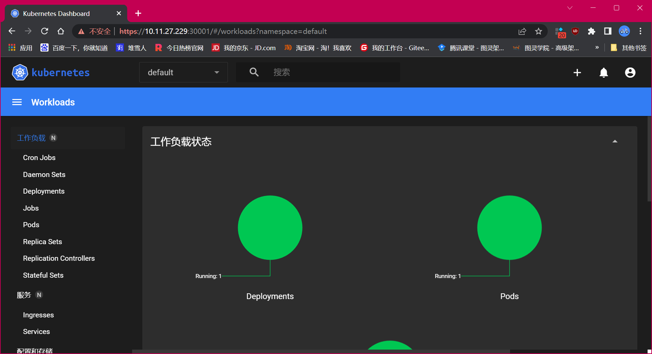The height and width of the screenshot is (354, 652).
Task: Open the user account icon
Action: tap(630, 73)
